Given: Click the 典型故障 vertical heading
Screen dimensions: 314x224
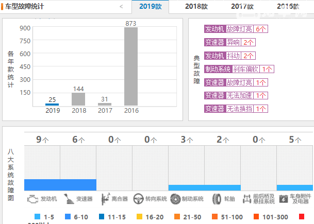Looking at the screenshot, I should (x=196, y=70).
